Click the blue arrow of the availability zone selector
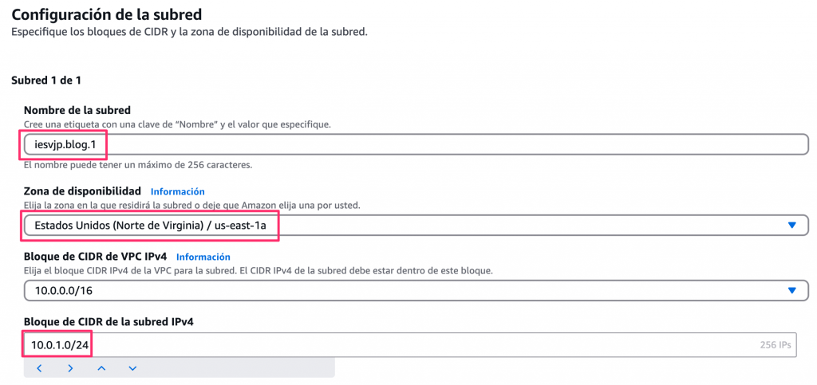 coord(792,226)
